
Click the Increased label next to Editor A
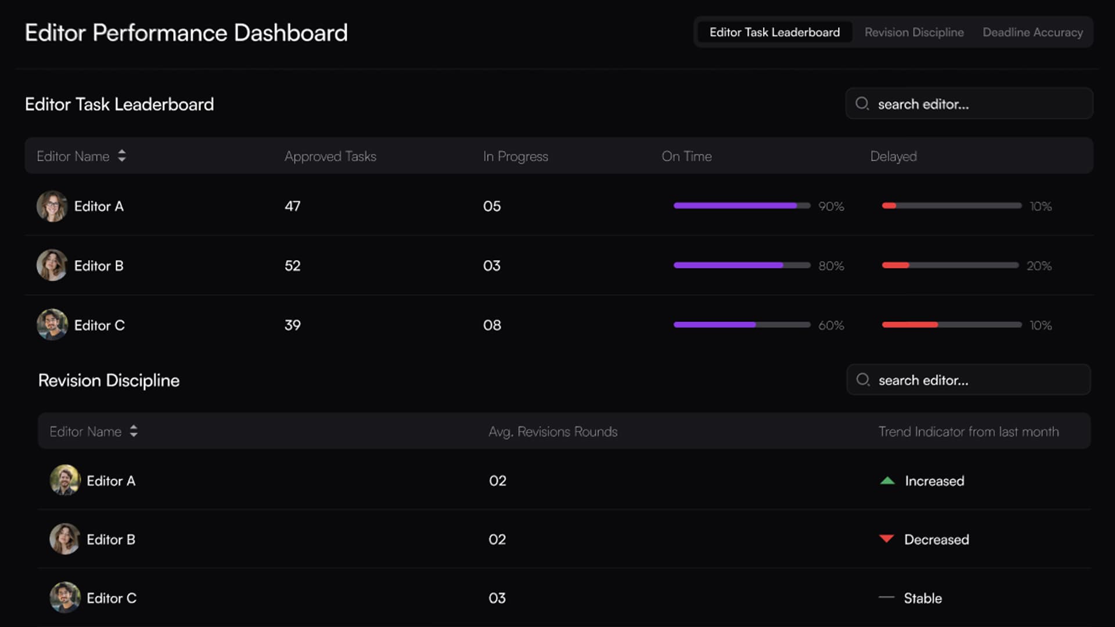[933, 481]
